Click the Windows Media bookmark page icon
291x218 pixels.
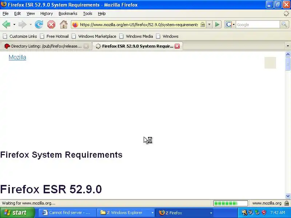121,36
